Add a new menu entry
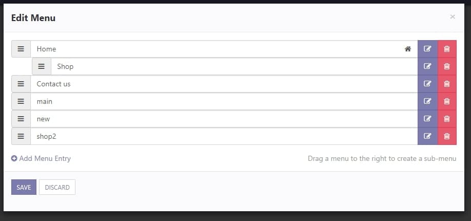Viewport: 471px width, 221px height. coord(41,158)
